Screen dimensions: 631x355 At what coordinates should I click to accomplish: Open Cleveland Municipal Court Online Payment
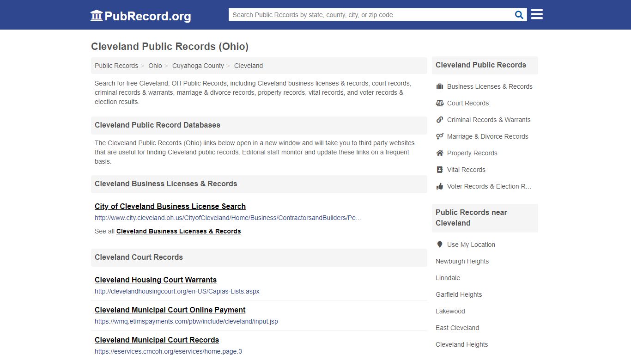170,310
